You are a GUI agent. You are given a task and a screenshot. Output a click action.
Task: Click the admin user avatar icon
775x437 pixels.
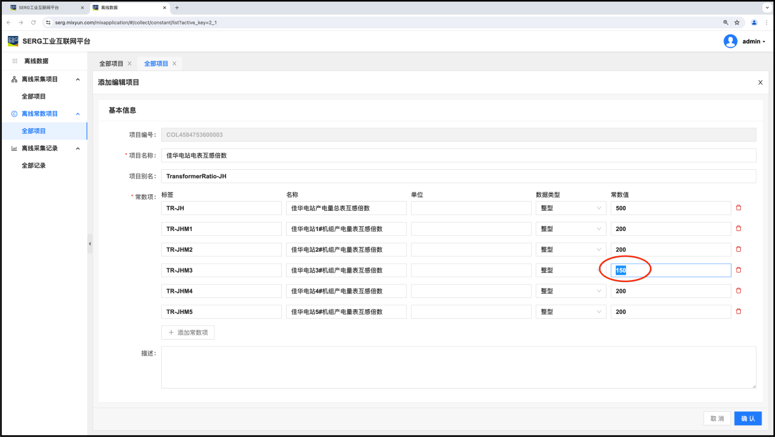[x=730, y=41]
